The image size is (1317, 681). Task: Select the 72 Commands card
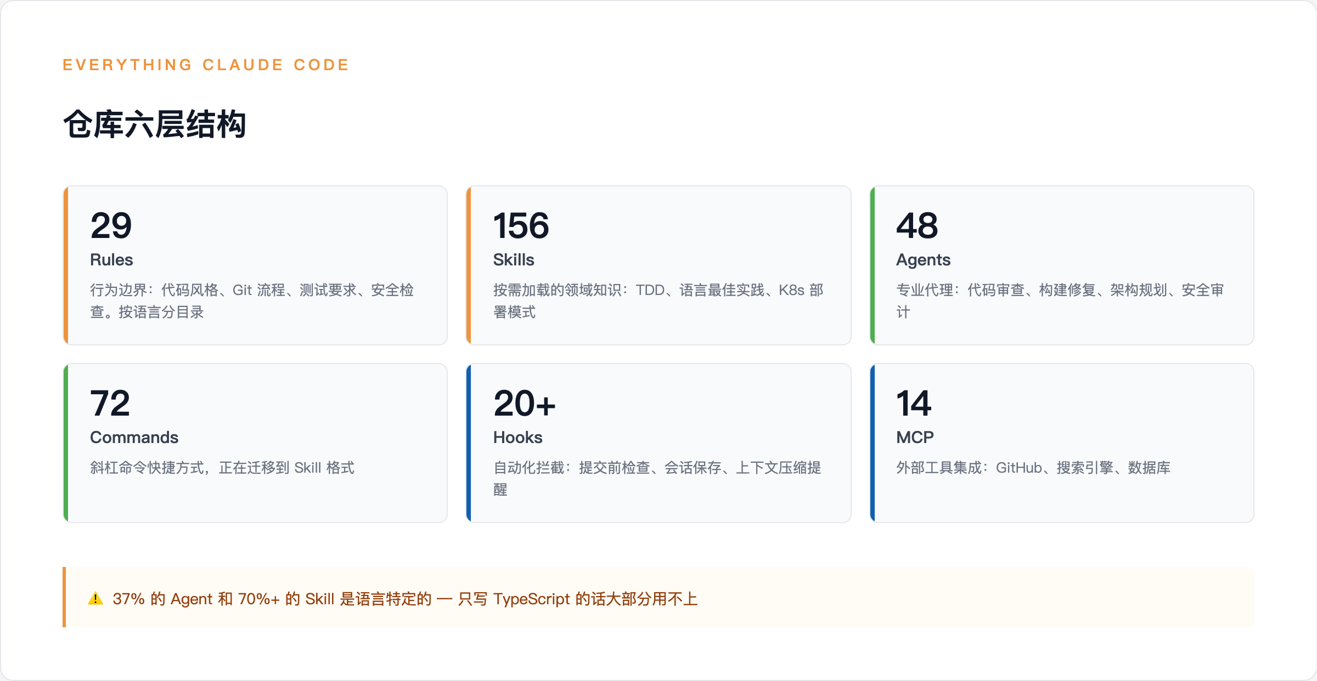tap(255, 442)
